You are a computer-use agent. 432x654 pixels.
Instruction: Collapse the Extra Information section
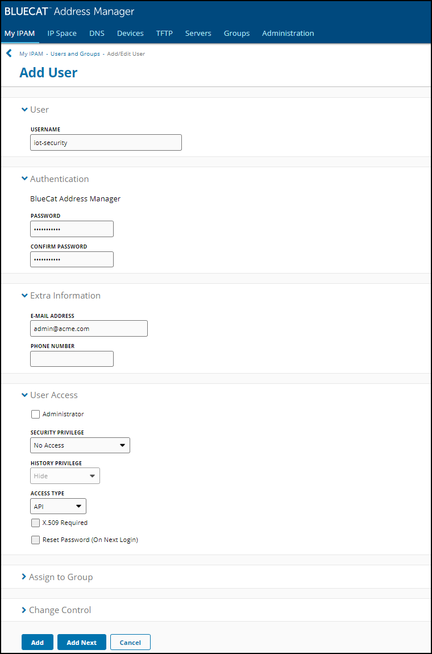[24, 296]
